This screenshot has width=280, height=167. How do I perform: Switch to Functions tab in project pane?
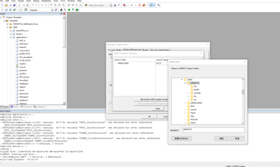coord(26,107)
